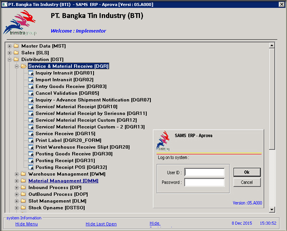This screenshot has height=231, width=287.
Task: Click the Posting Receipt DGR31 icon
Action: coord(31,161)
